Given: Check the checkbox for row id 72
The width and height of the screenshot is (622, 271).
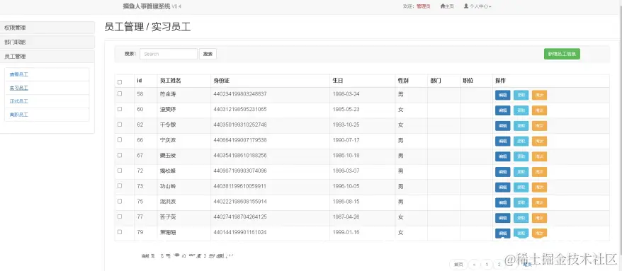Looking at the screenshot, I should coord(120,171).
